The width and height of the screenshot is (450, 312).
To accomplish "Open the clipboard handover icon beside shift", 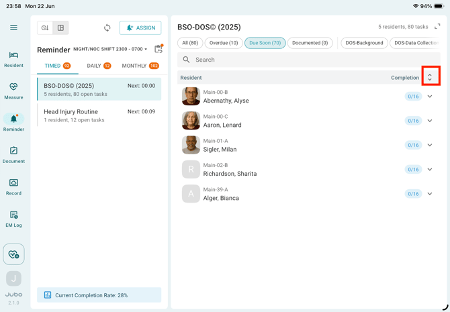I will tap(159, 49).
